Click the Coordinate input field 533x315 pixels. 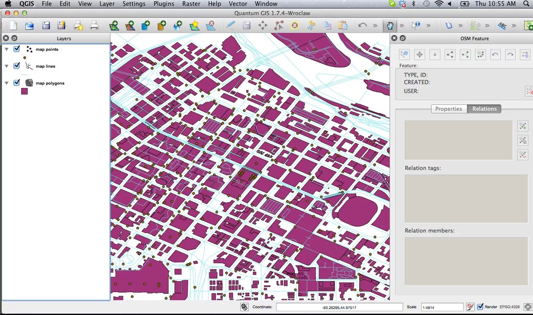(x=339, y=307)
